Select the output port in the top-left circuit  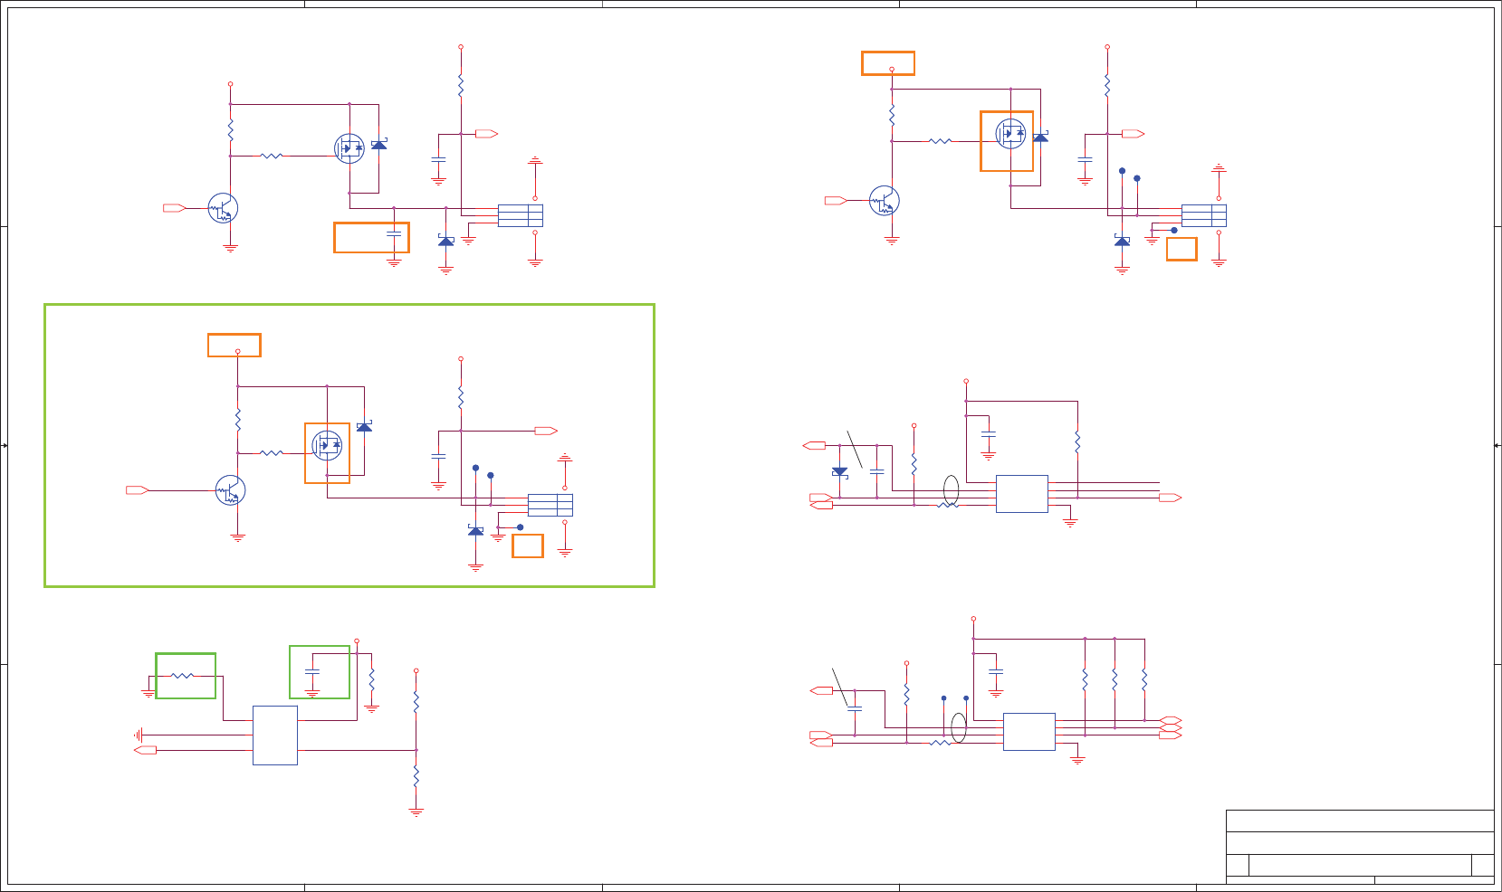click(487, 134)
